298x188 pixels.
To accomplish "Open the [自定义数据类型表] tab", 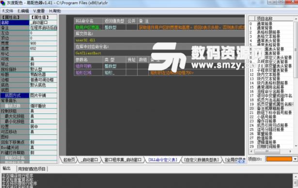I will pyautogui.click(x=202, y=160).
